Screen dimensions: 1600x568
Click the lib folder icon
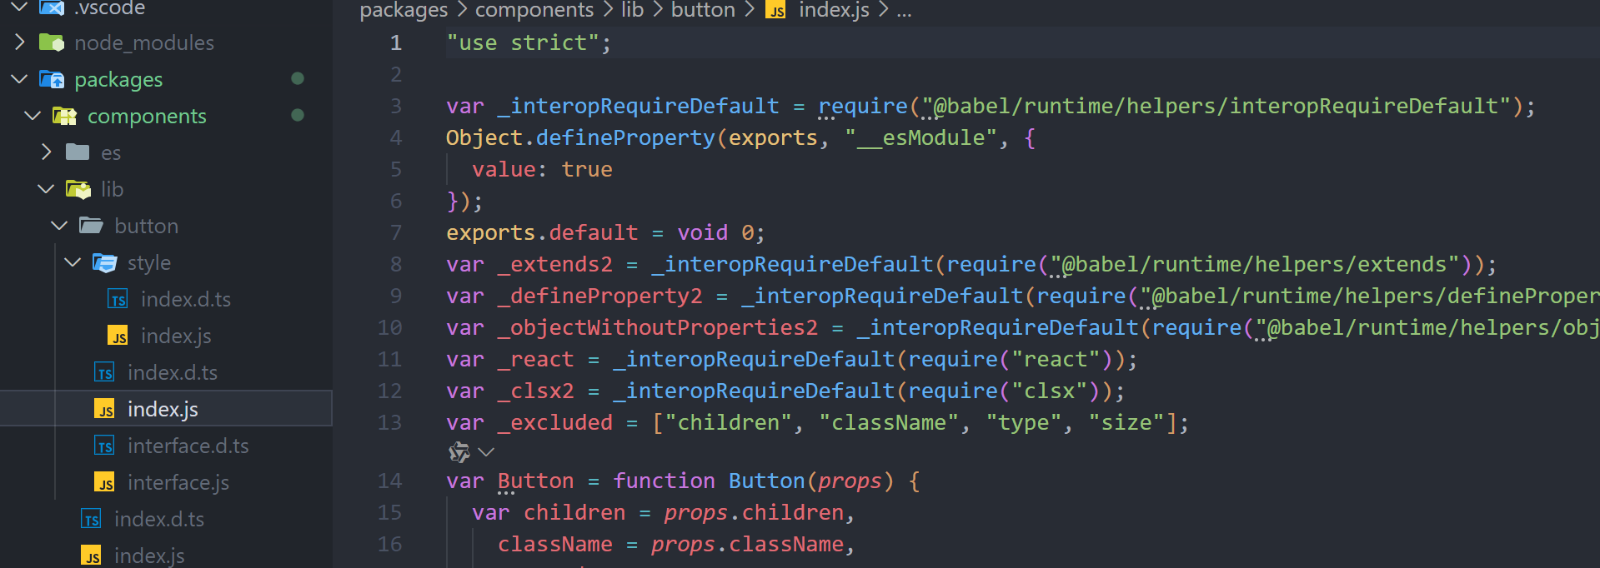point(78,189)
